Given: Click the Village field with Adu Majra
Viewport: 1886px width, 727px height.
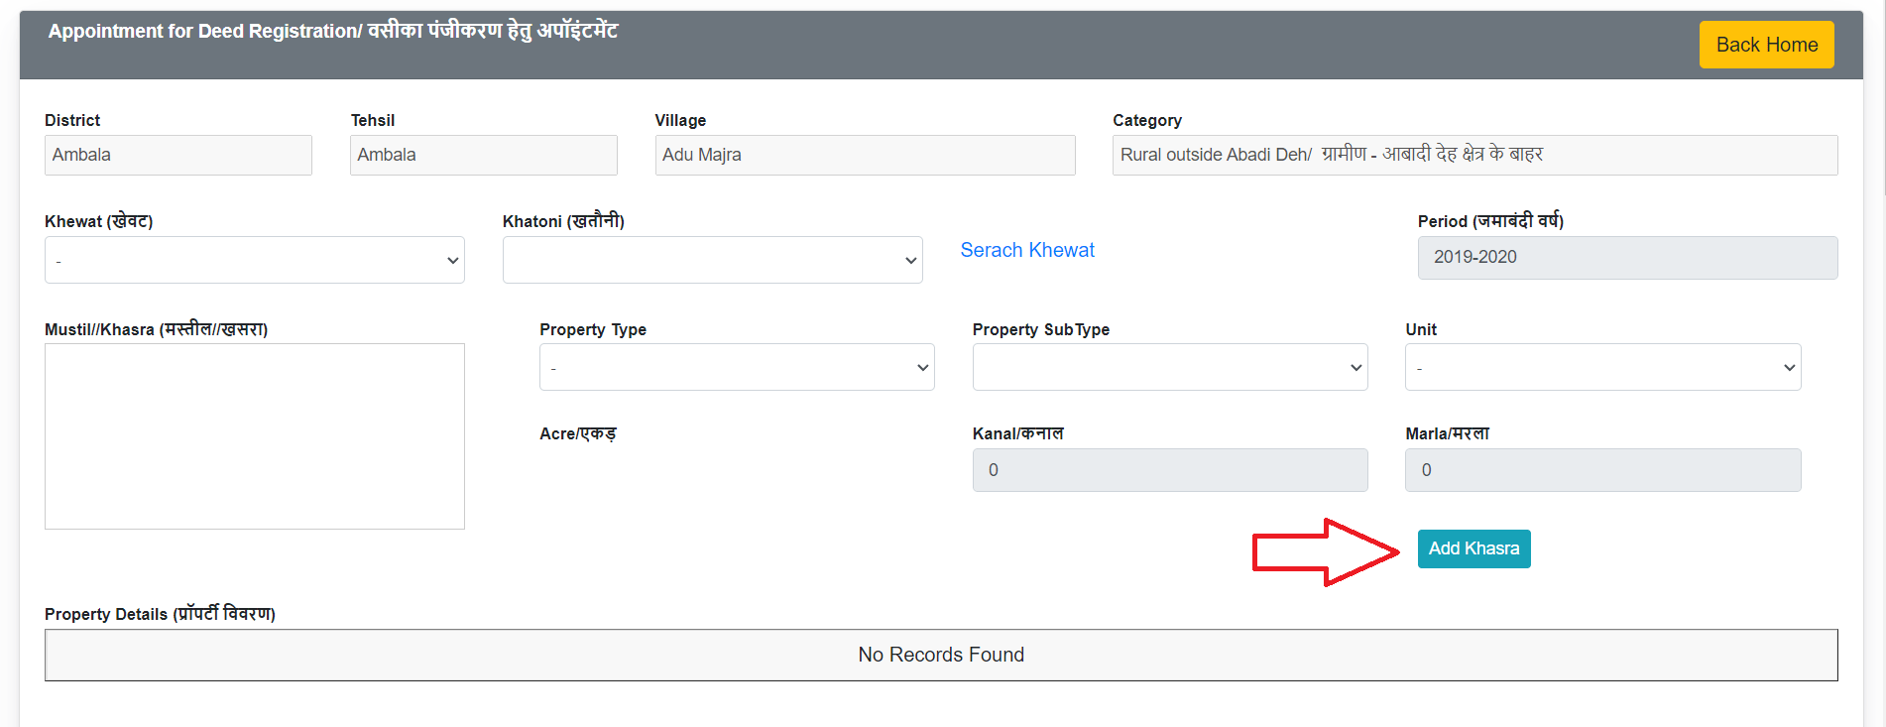Looking at the screenshot, I should click(865, 155).
